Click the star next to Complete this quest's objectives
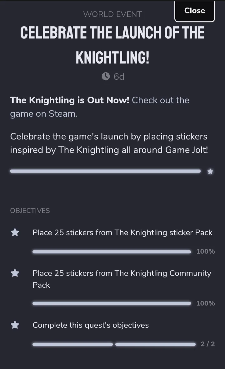 pos(15,325)
